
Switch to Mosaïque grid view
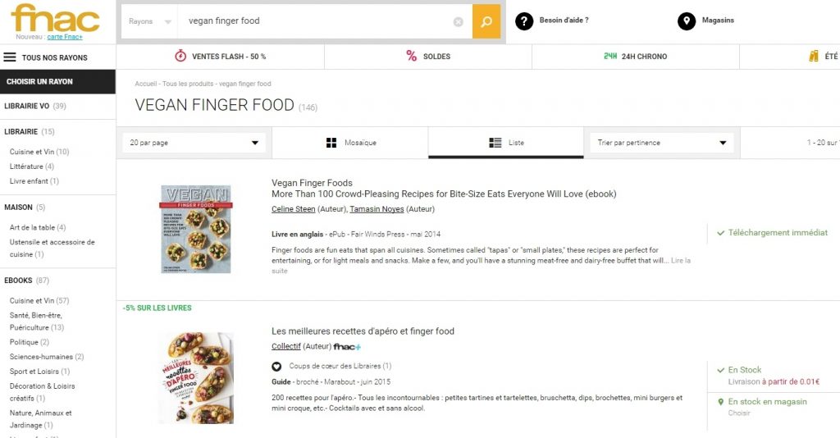coord(350,143)
